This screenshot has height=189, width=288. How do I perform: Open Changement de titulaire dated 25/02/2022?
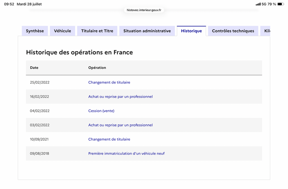click(x=109, y=82)
